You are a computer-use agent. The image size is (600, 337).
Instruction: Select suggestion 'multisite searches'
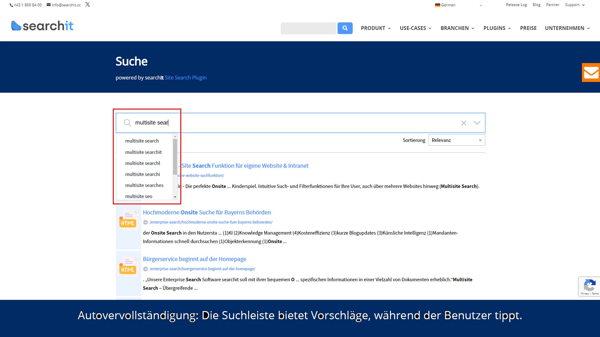pos(144,185)
